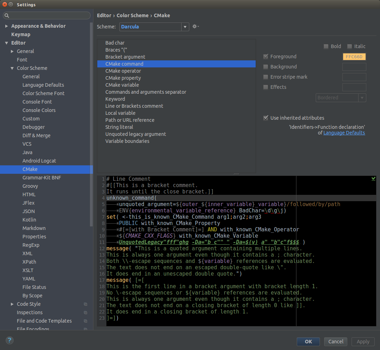
Task: Select Keyword attribute
Action: (176, 99)
